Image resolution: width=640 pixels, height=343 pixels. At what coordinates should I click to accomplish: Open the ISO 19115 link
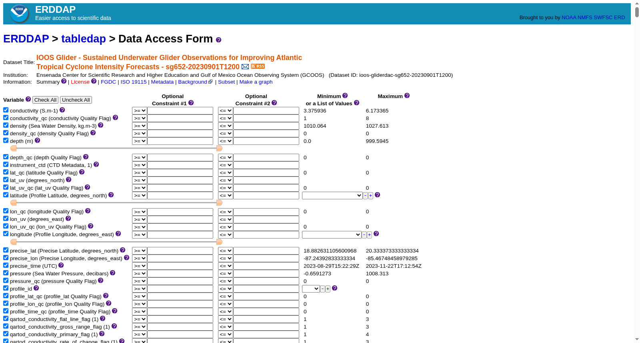[x=134, y=82]
